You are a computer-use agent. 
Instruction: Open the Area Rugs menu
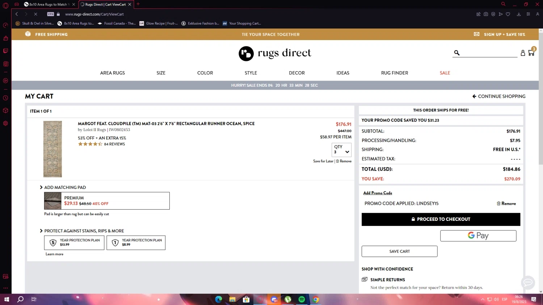(113, 73)
